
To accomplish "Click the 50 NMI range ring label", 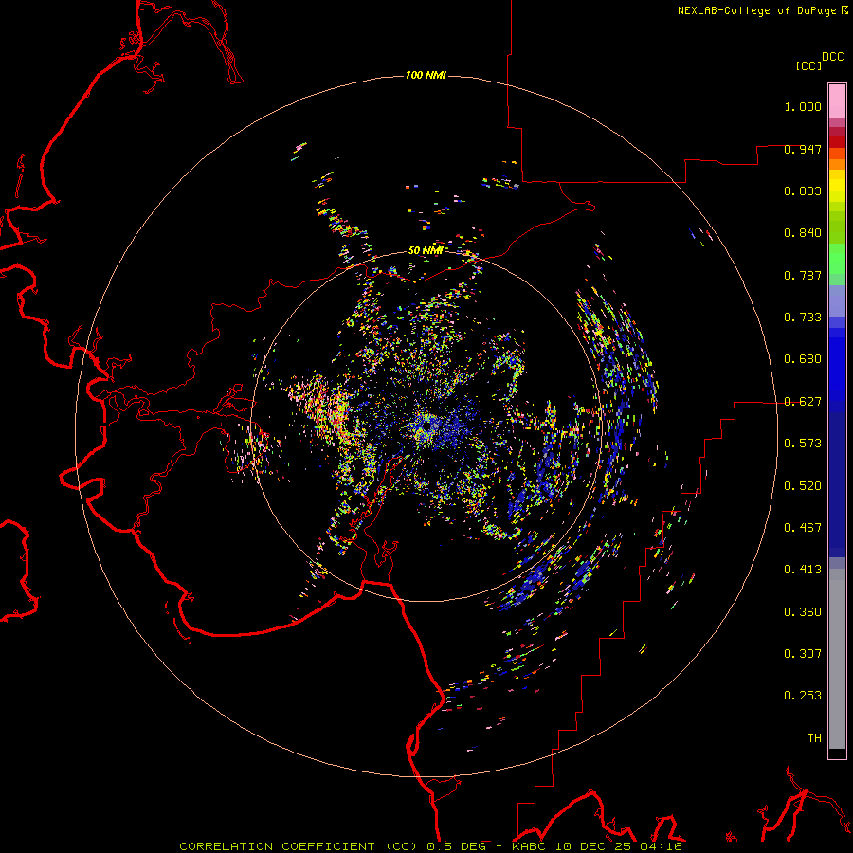I will click(x=426, y=250).
